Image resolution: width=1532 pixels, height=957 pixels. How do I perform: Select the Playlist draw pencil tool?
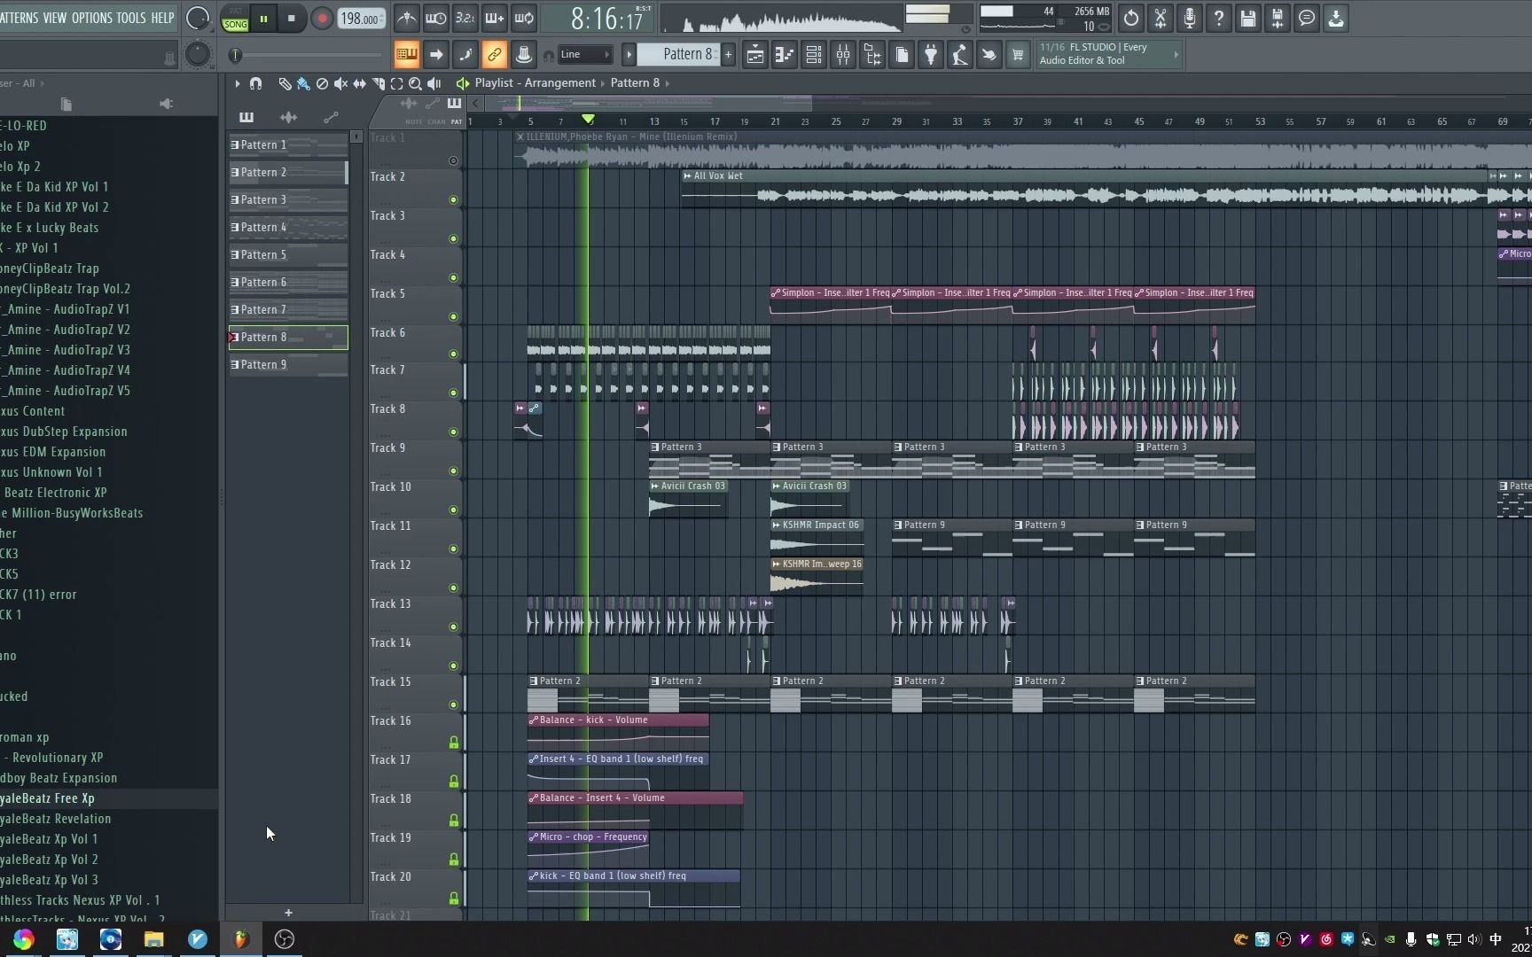point(285,83)
